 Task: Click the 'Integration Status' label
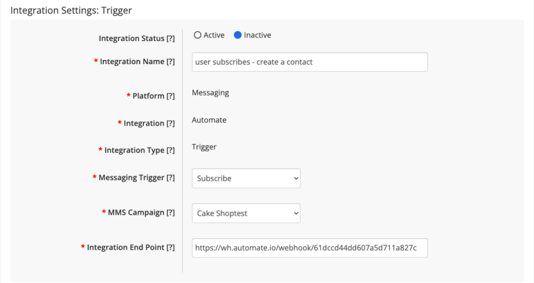131,39
